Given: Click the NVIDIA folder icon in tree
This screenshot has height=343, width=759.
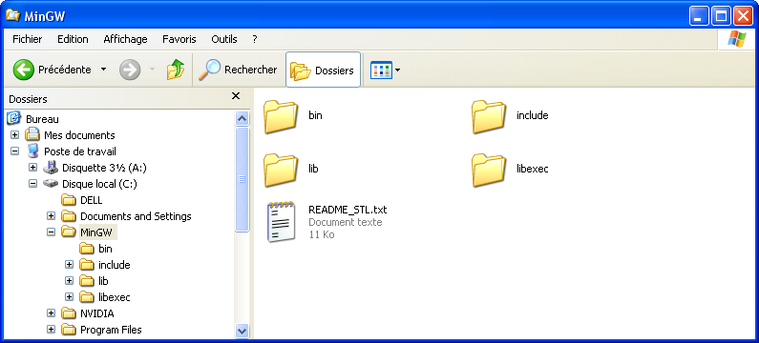Looking at the screenshot, I should click(x=69, y=313).
